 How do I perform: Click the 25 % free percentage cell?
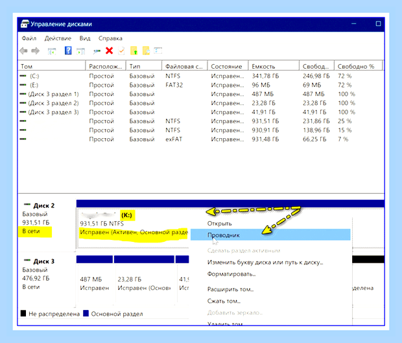pos(344,121)
